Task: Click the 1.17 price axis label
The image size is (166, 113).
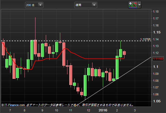Action: [x=156, y=18]
